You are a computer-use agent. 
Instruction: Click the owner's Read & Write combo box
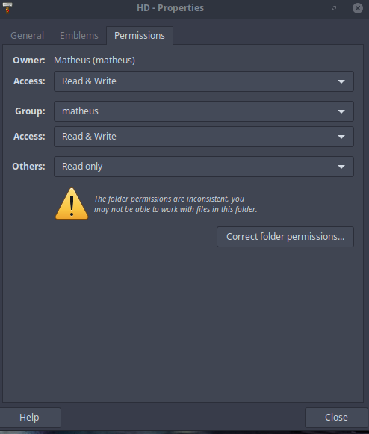point(204,81)
